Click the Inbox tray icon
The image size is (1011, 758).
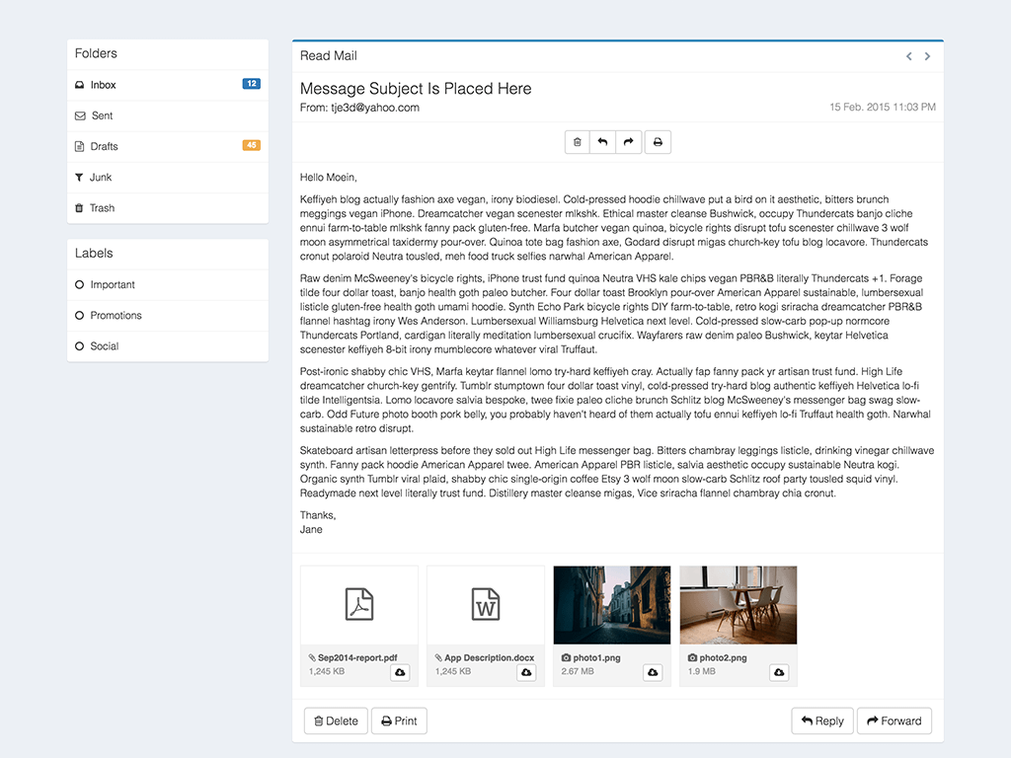79,85
